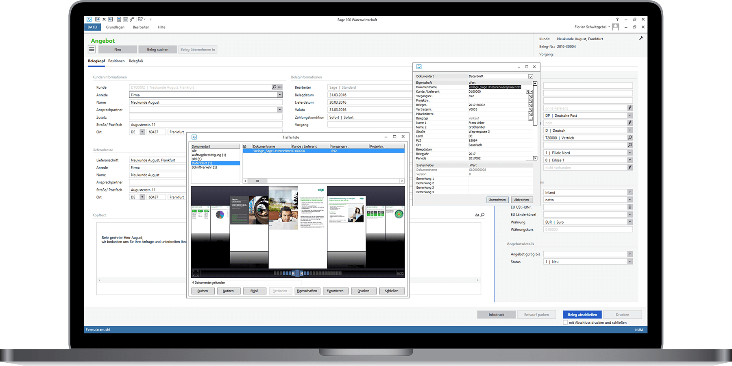Open the Grundlagen menu
Viewport: 732px width, 366px height.
tap(115, 27)
